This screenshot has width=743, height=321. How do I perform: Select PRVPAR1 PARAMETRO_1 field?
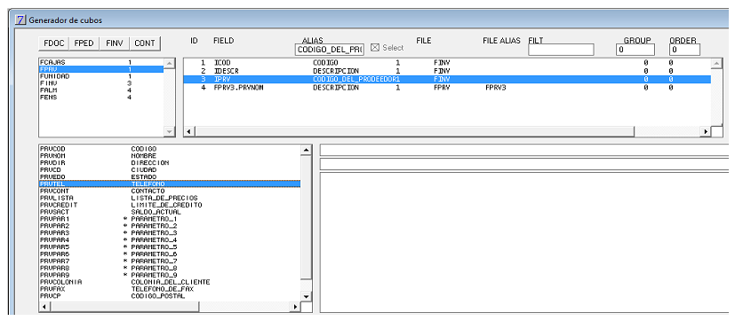pyautogui.click(x=170, y=219)
